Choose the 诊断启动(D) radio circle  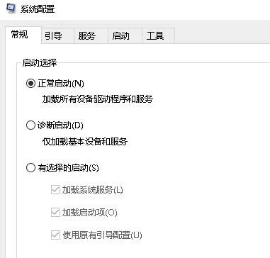30,125
